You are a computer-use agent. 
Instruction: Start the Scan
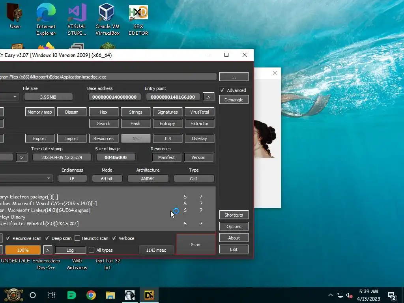[x=196, y=244]
